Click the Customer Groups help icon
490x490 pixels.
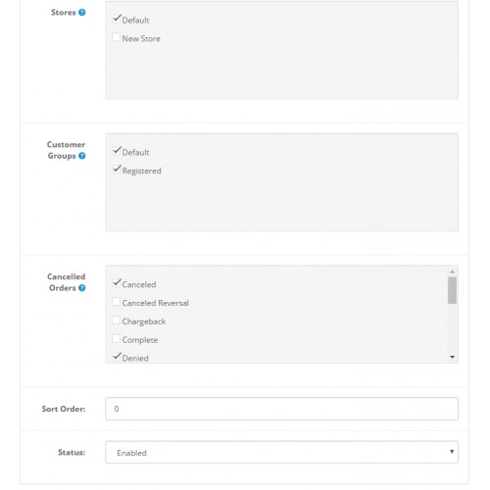(82, 156)
